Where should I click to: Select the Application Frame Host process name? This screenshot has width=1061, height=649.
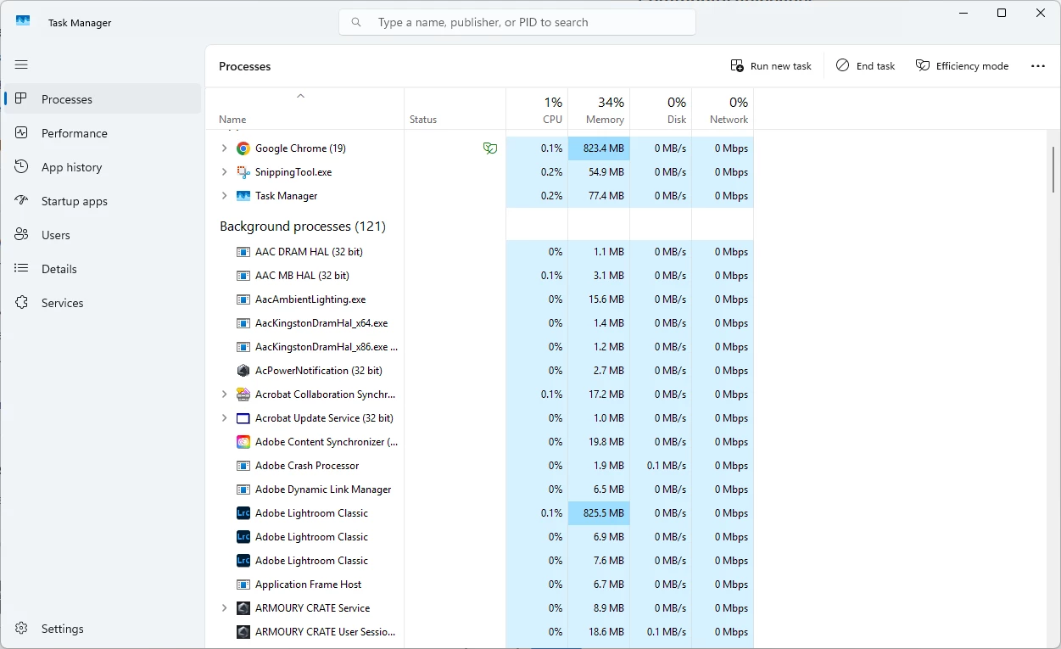(308, 585)
